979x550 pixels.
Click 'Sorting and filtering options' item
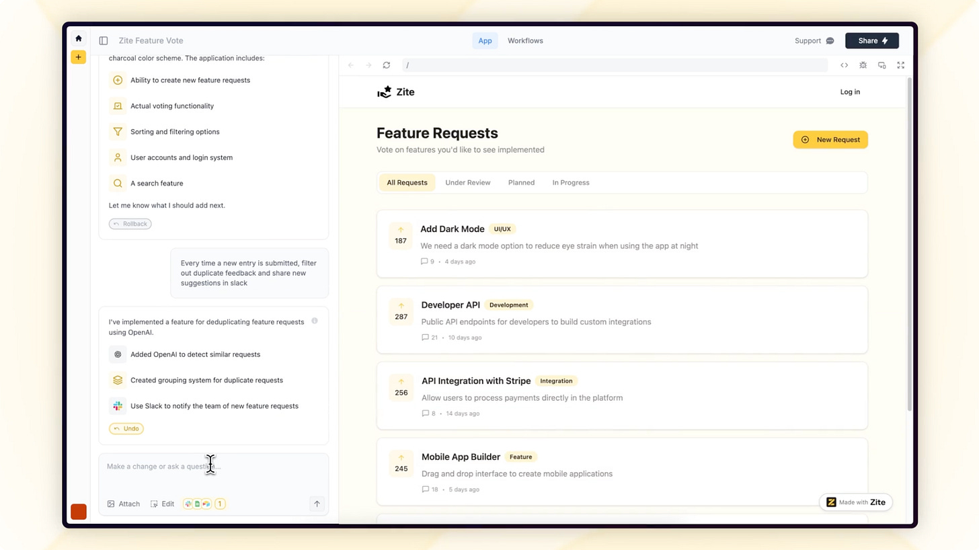(175, 132)
